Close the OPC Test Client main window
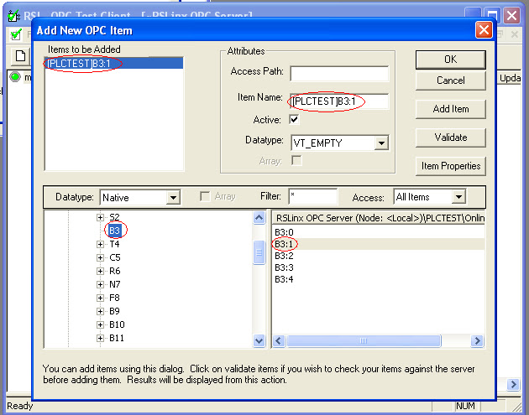 point(512,15)
